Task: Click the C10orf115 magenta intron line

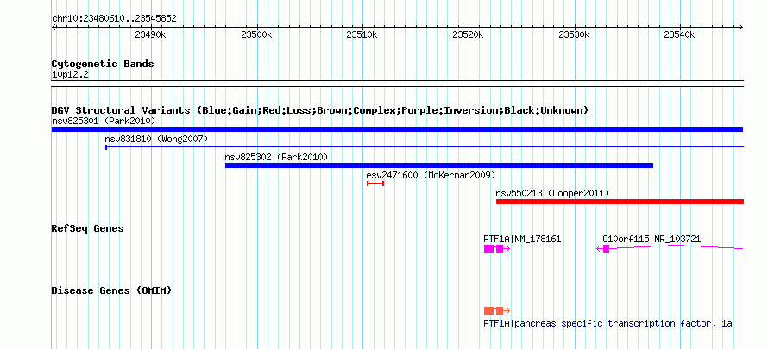Action: (x=677, y=246)
